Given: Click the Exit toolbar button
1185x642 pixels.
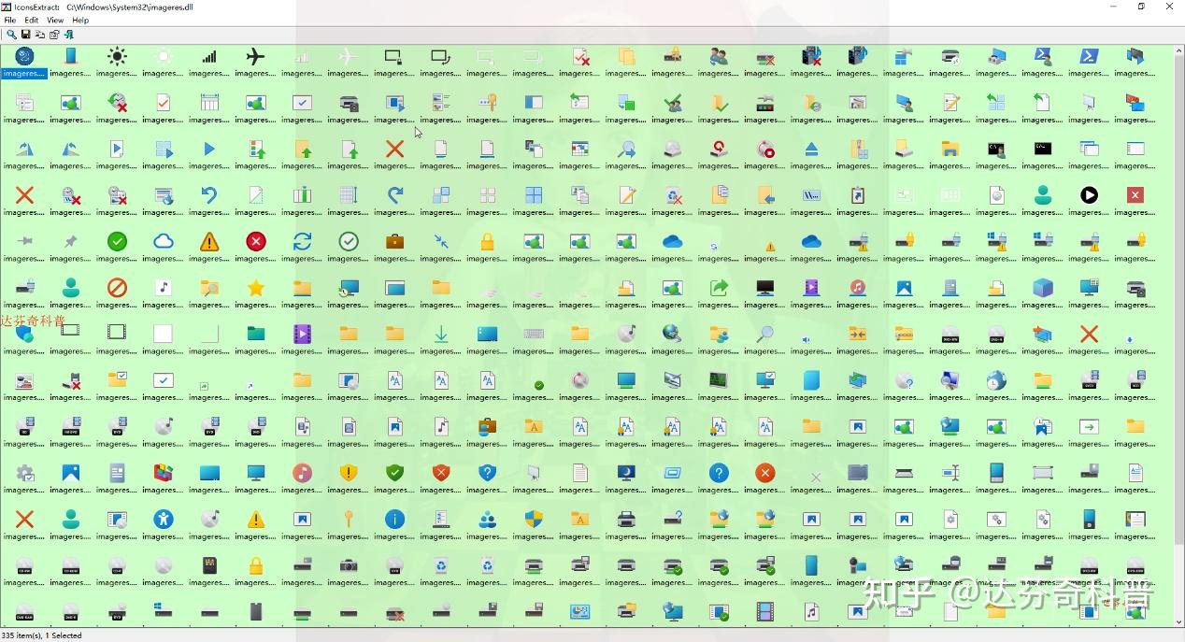Looking at the screenshot, I should pos(68,34).
